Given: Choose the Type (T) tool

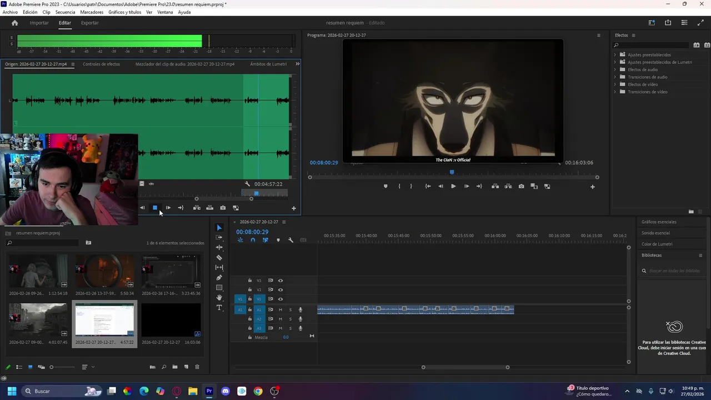Looking at the screenshot, I should (219, 308).
